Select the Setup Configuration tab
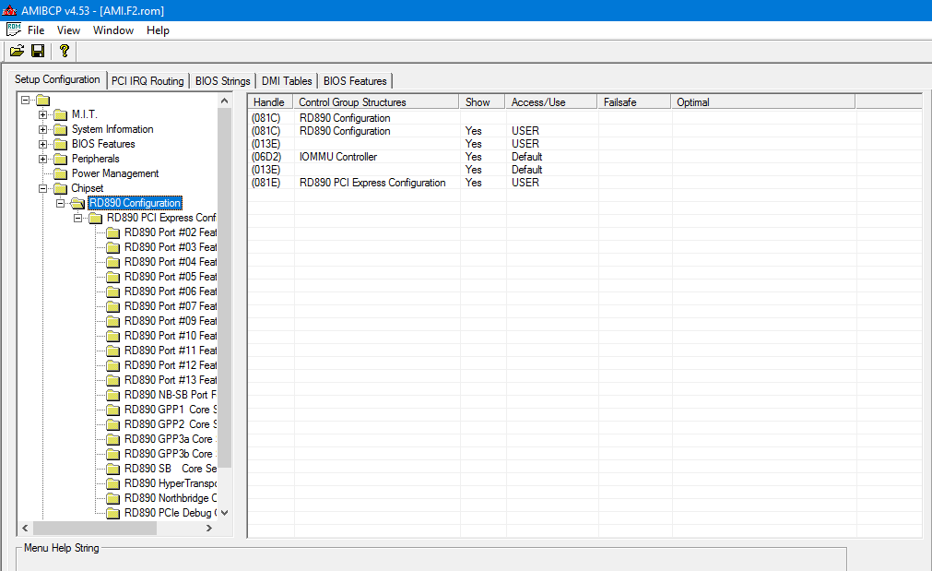932x571 pixels. click(57, 79)
